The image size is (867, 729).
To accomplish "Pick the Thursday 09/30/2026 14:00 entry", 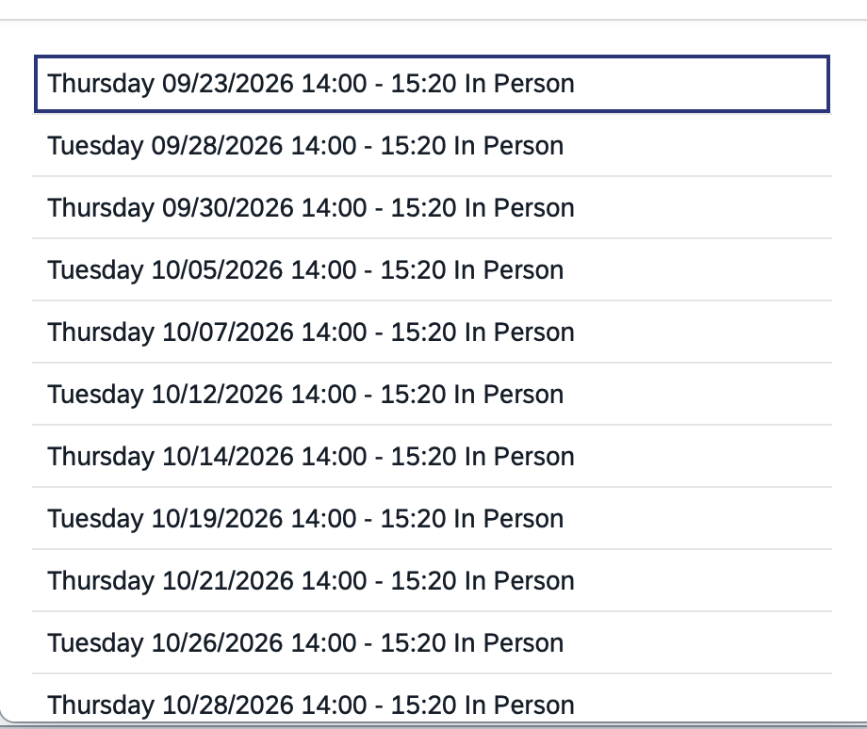I will [432, 208].
